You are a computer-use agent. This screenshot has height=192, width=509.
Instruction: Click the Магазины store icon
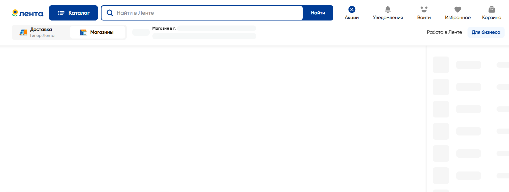coord(83,32)
